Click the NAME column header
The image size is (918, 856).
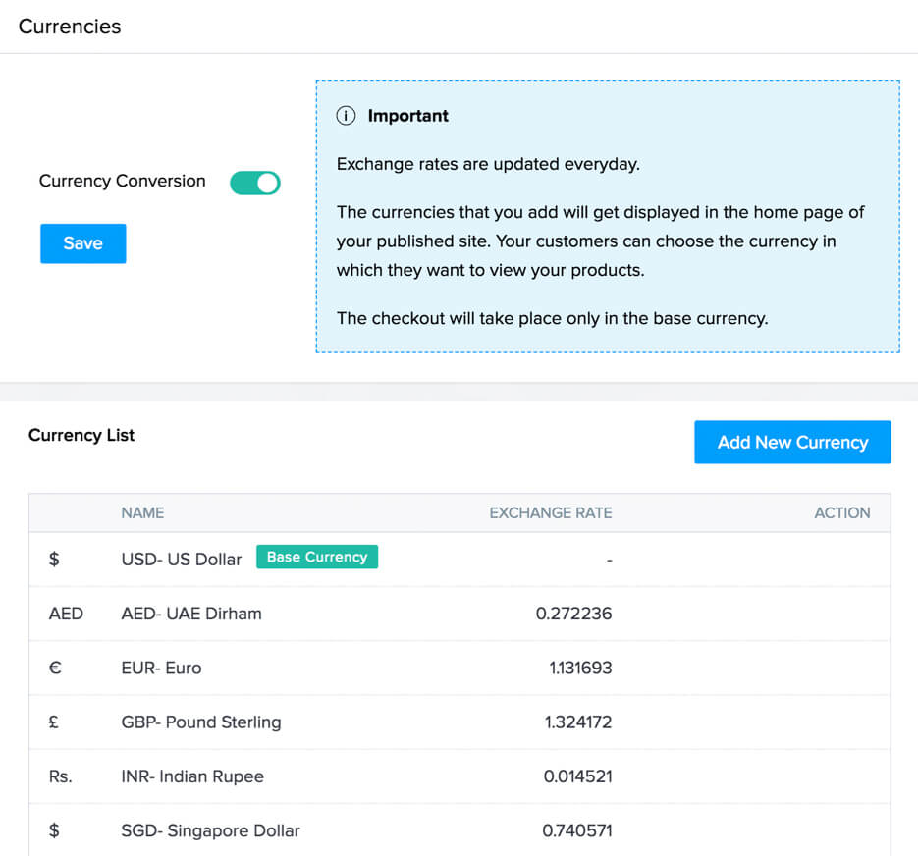coord(142,512)
